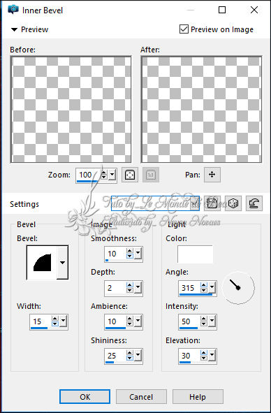Viewport: 271px width, 413px height.
Task: Select the Pan navigate icon
Action: (212, 175)
